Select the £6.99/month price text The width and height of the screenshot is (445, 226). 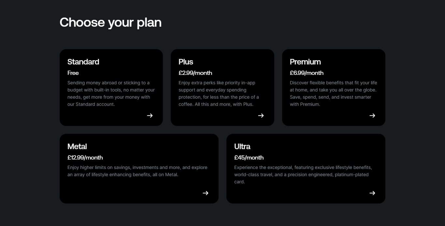click(307, 73)
